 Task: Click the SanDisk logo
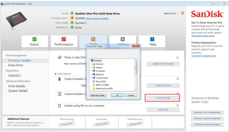point(207,14)
